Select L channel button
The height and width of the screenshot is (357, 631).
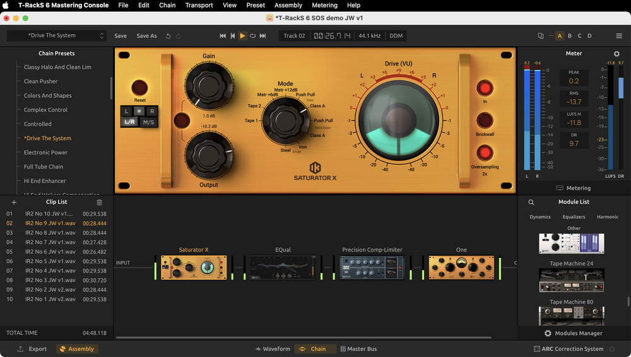point(126,111)
